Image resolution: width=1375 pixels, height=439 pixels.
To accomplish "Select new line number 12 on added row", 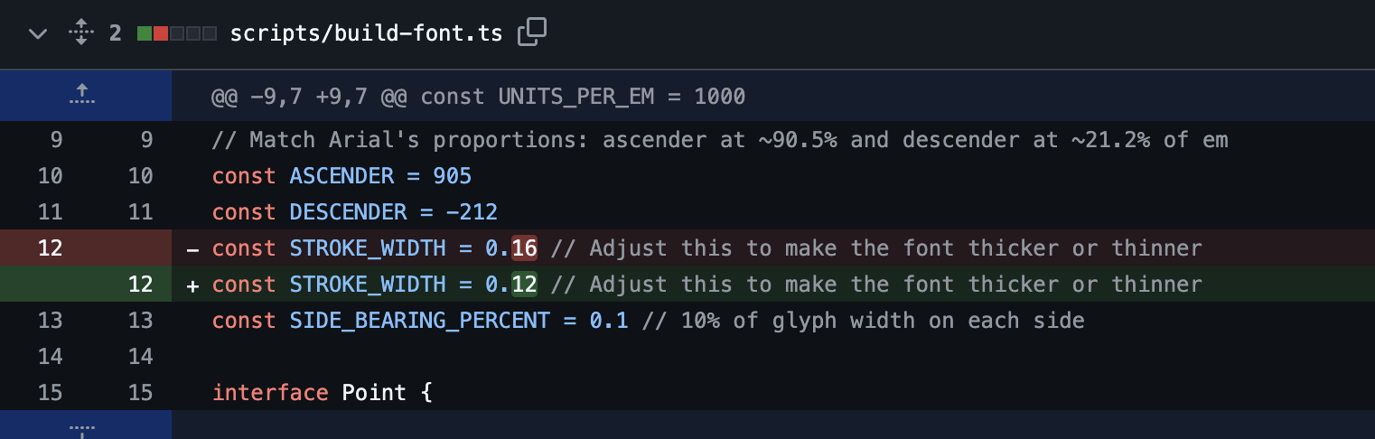I will tap(140, 285).
